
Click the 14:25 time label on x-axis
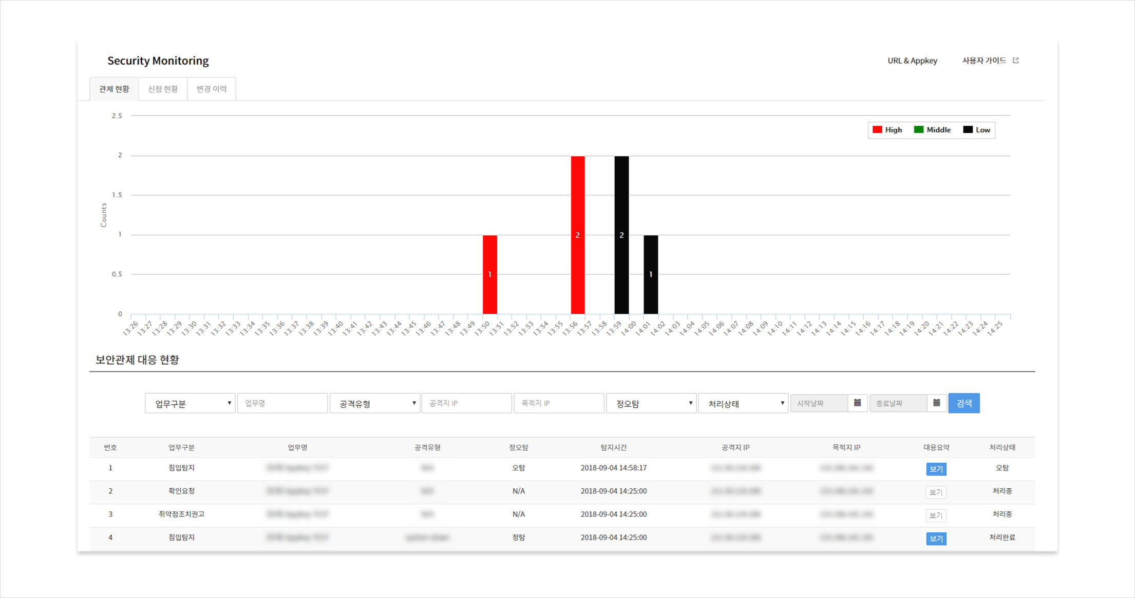point(995,328)
